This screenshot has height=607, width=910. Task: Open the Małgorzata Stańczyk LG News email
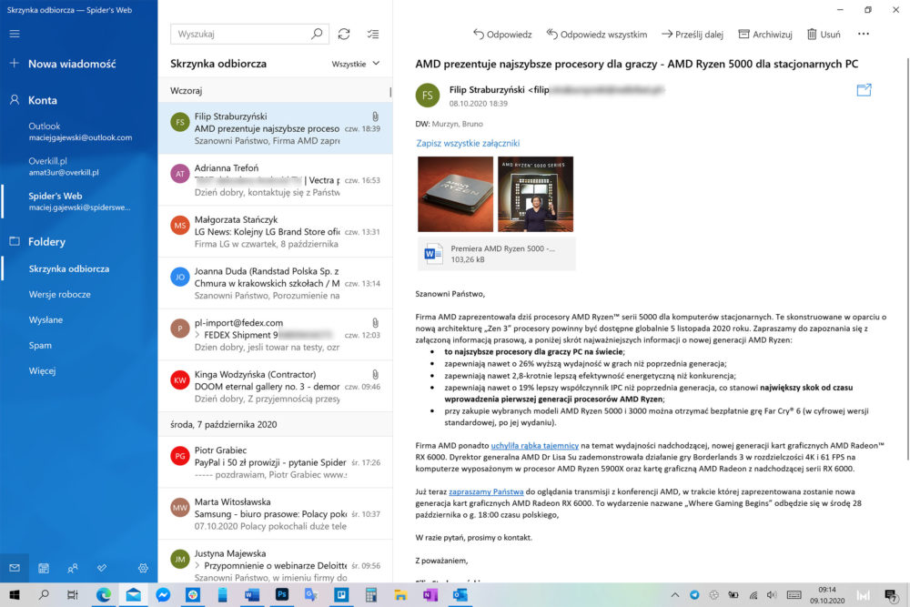(x=275, y=231)
